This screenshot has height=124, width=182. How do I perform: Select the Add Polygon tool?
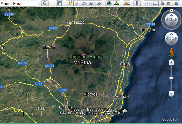click(77, 3)
